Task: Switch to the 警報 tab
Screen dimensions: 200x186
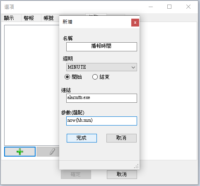Action: point(29,18)
